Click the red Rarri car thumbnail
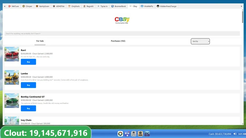 (12, 54)
